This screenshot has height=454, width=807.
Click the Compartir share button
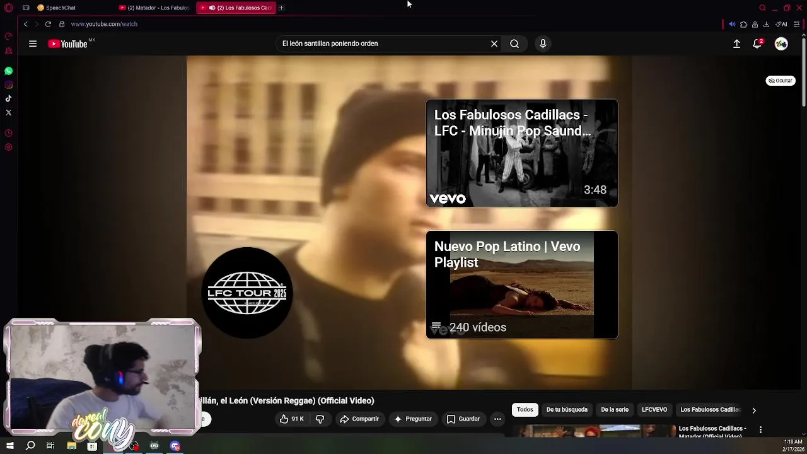click(x=359, y=419)
